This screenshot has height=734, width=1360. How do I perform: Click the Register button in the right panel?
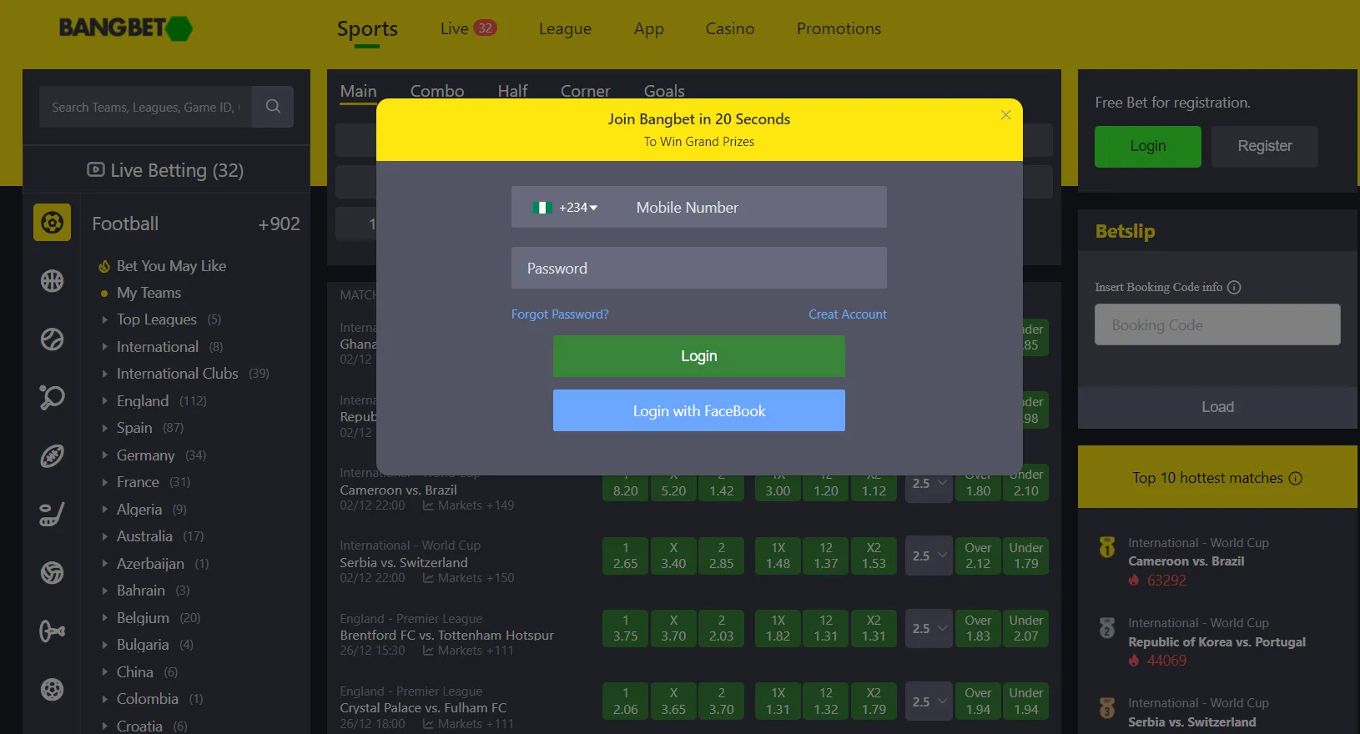(1265, 146)
